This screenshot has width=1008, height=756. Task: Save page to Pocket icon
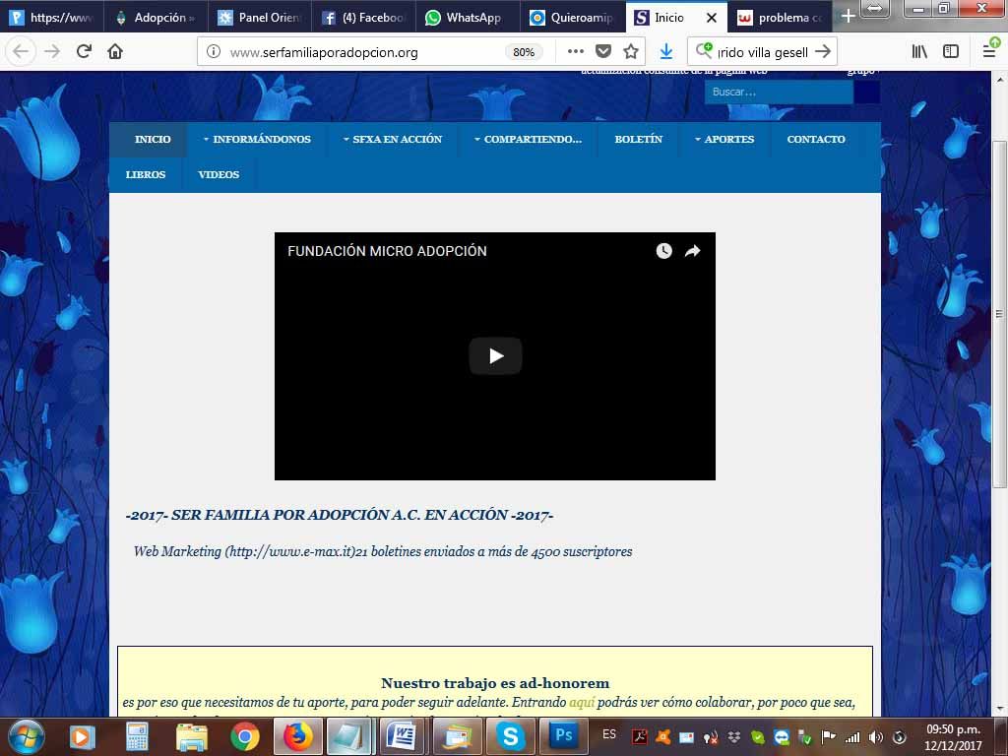(x=603, y=51)
